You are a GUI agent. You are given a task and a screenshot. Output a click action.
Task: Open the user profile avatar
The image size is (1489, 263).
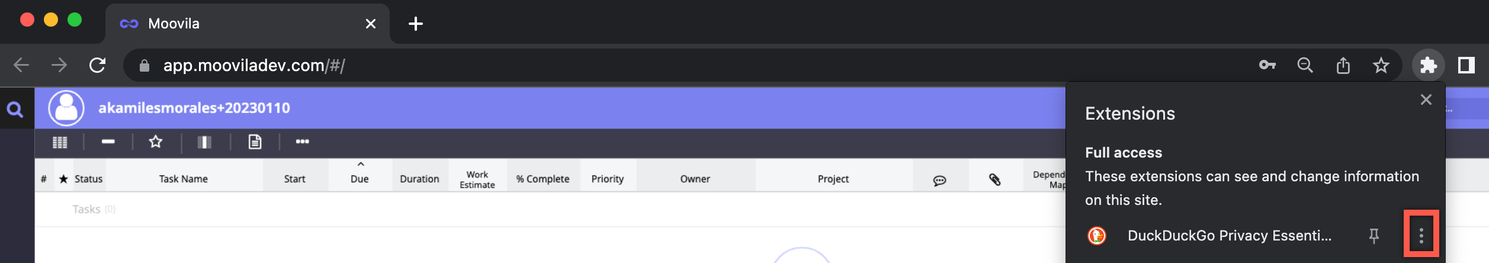[66, 108]
